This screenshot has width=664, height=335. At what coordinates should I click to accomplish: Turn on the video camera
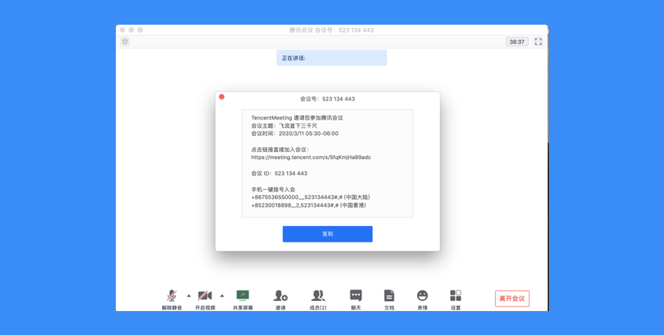(205, 299)
